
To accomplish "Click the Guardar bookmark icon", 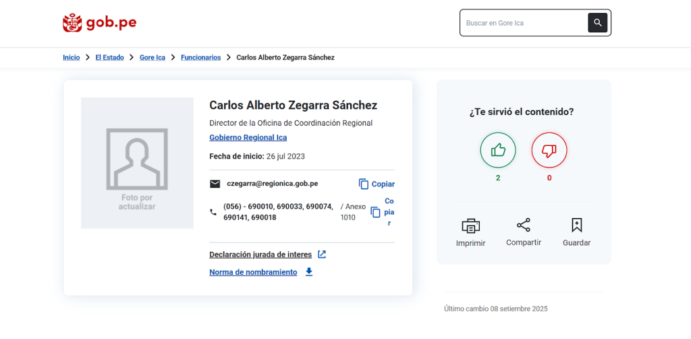I will coord(576,225).
